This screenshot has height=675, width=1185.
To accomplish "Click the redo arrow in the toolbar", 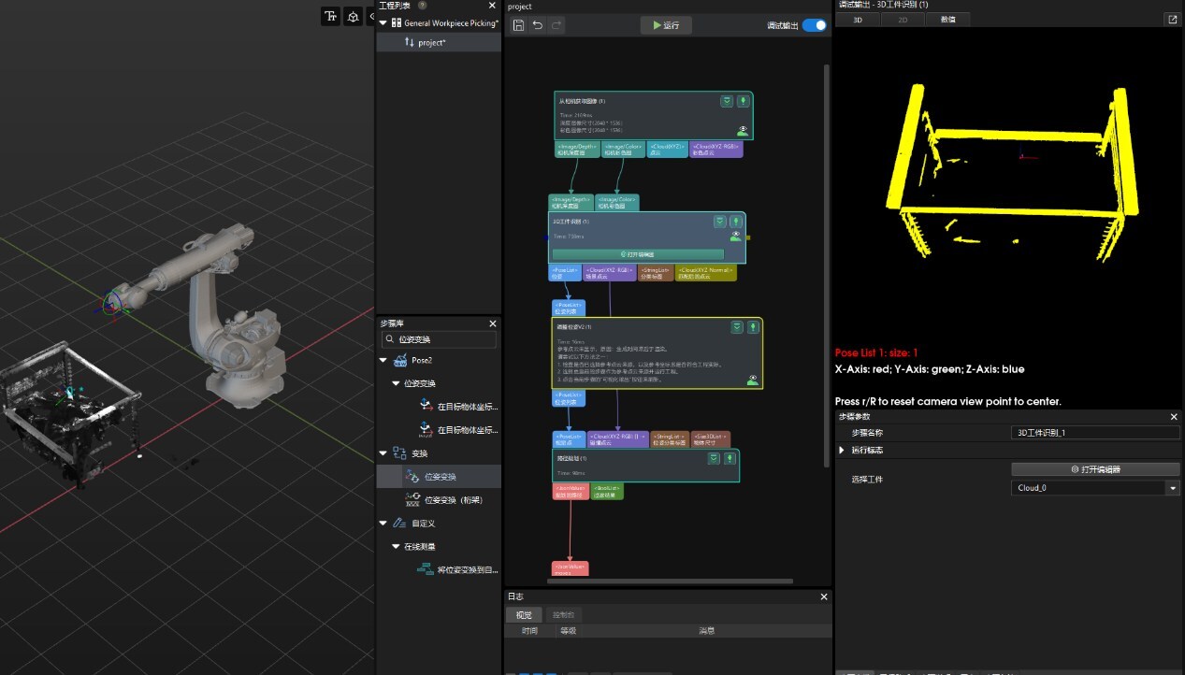I will coord(557,25).
